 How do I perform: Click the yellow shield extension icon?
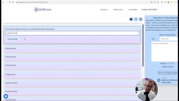175,2
